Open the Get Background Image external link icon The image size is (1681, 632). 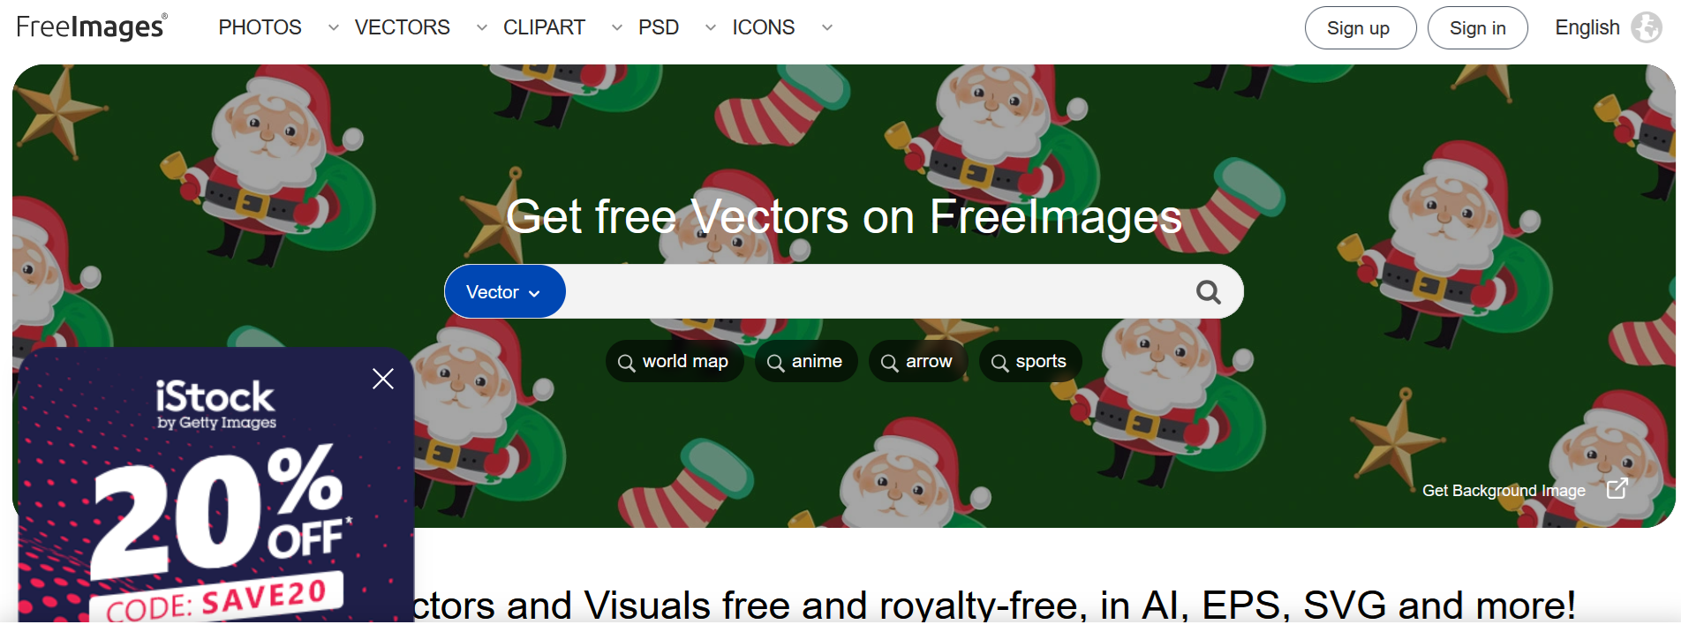(1617, 489)
